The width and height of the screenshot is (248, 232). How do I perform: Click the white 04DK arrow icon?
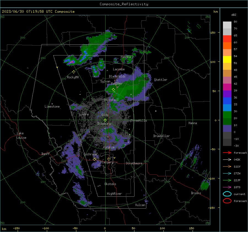pos(227,159)
